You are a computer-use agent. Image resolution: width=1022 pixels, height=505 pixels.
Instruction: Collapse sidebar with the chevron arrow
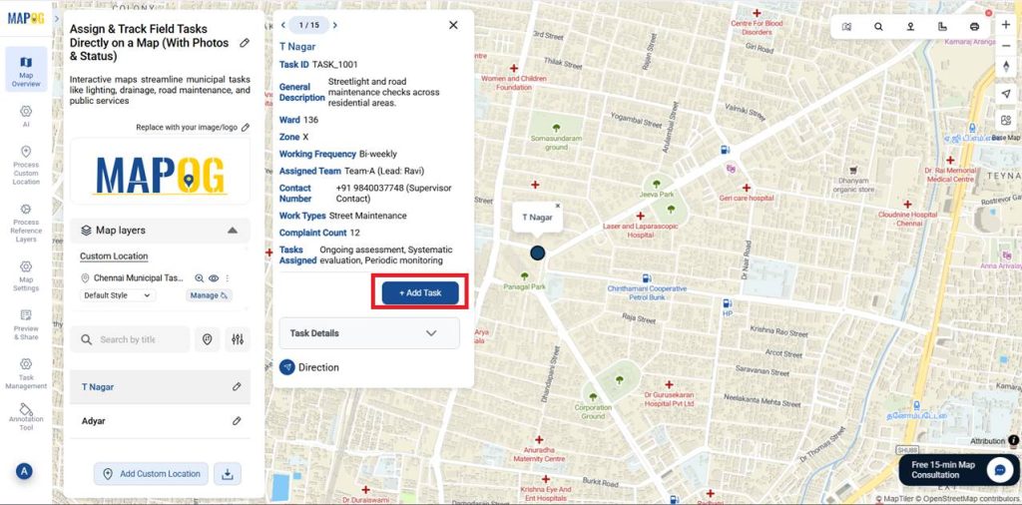pyautogui.click(x=57, y=18)
